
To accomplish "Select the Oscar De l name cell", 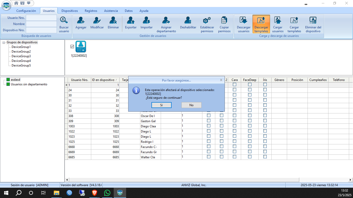I will click(x=150, y=116).
